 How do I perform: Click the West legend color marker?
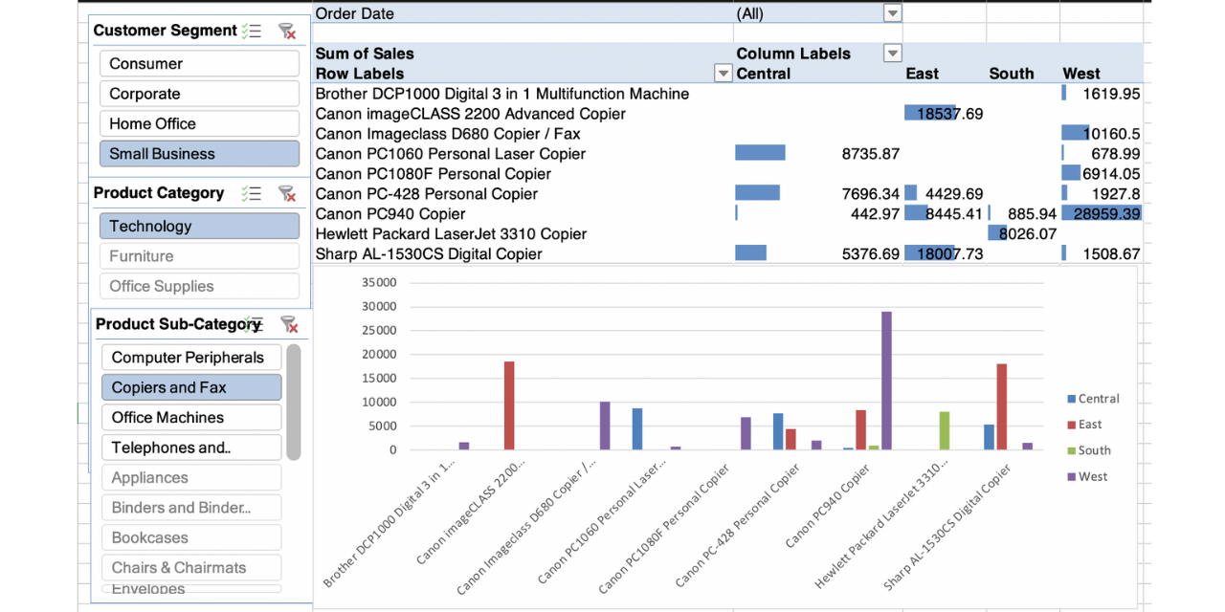pos(1074,475)
